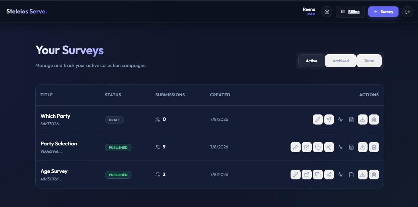Screen dimensions: 418x207
Task: Delete the Age Survey
Action: [x=374, y=175]
